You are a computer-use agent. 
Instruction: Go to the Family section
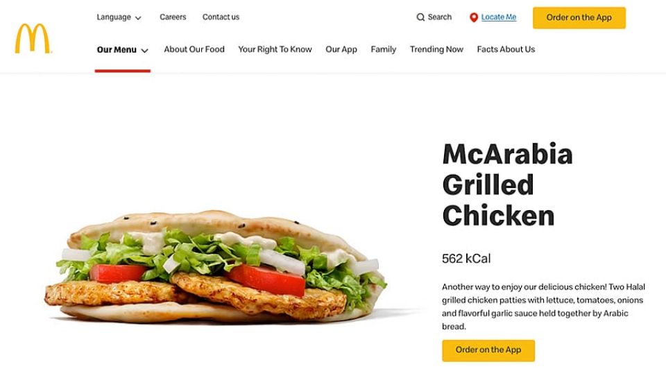tap(383, 49)
